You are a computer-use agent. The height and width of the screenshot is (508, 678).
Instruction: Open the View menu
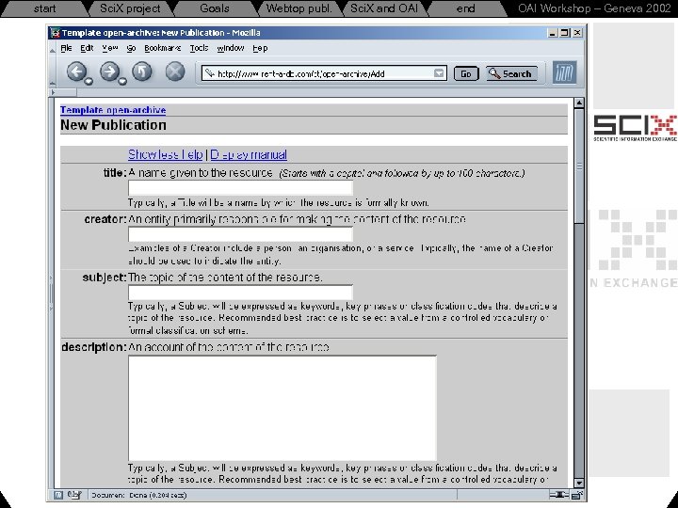pyautogui.click(x=110, y=48)
